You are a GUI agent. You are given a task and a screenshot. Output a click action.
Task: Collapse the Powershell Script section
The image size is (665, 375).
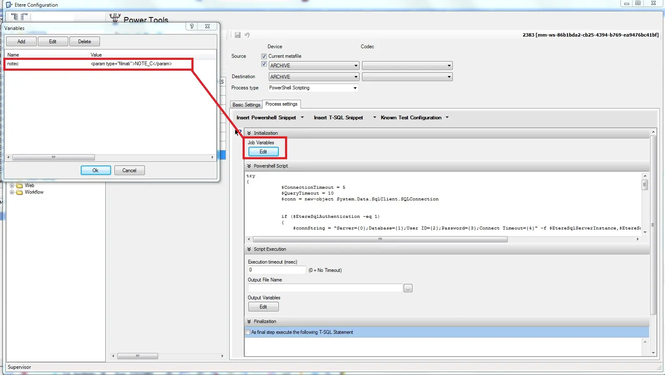click(249, 166)
